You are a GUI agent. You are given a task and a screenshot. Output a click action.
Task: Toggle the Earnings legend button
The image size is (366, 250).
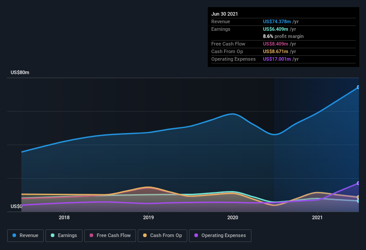pyautogui.click(x=64, y=236)
